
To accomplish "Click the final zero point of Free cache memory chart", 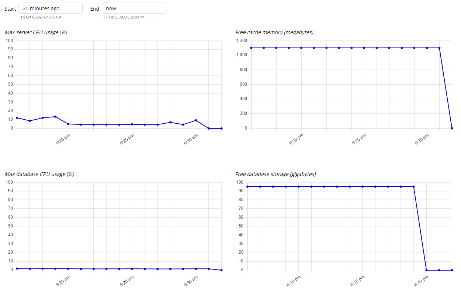I will coord(452,128).
